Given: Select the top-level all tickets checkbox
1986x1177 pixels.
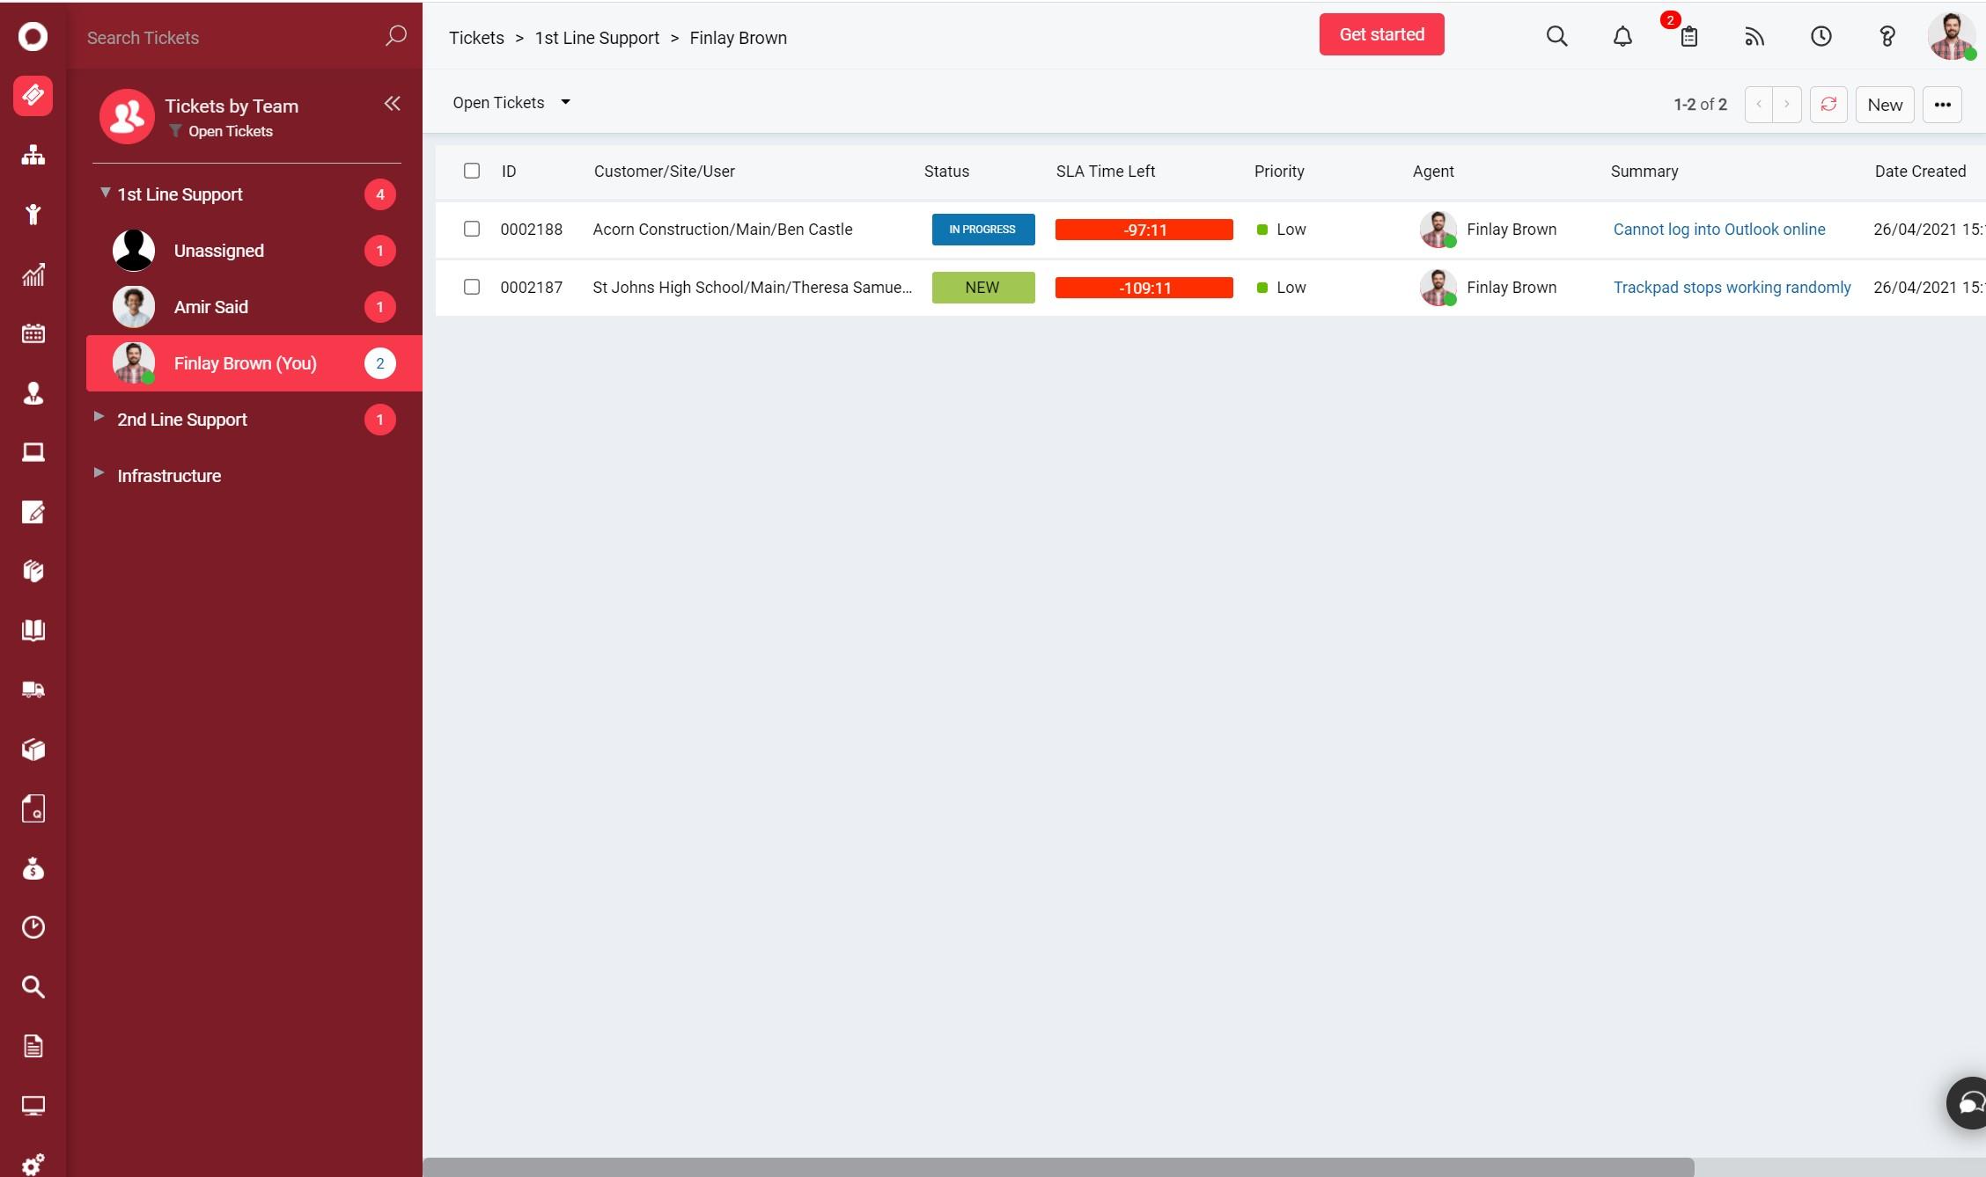Looking at the screenshot, I should pyautogui.click(x=473, y=170).
